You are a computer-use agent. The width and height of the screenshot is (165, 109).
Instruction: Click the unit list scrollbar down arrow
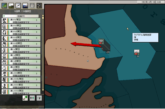(x=43, y=90)
